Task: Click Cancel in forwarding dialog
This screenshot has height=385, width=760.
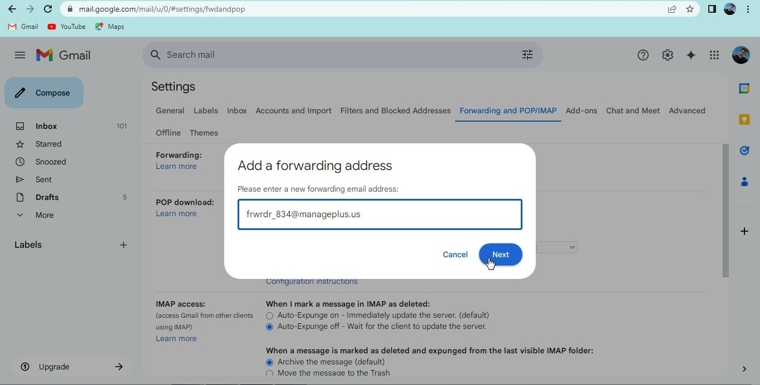Action: tap(455, 254)
